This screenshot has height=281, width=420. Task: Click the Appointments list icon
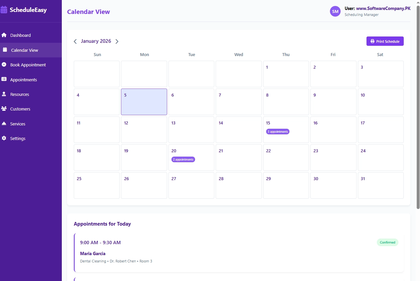click(4, 79)
